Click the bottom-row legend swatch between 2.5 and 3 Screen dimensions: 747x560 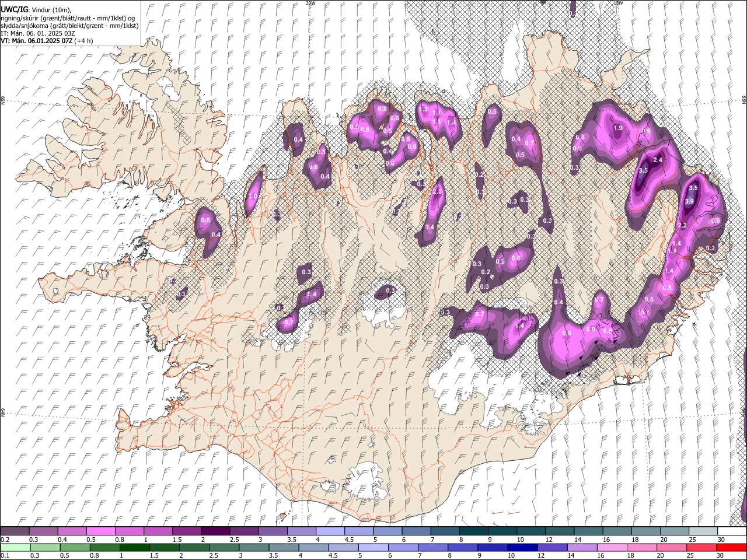(224, 547)
